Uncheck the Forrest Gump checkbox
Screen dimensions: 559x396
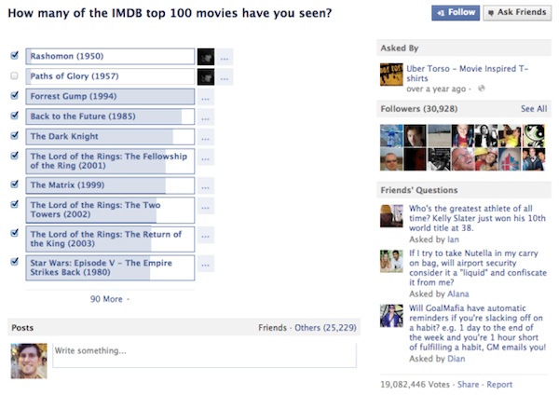(14, 96)
